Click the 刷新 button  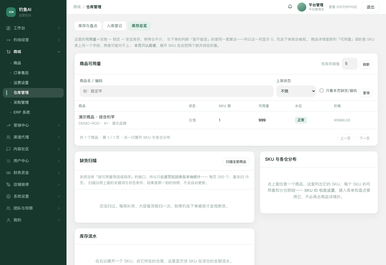366,65
